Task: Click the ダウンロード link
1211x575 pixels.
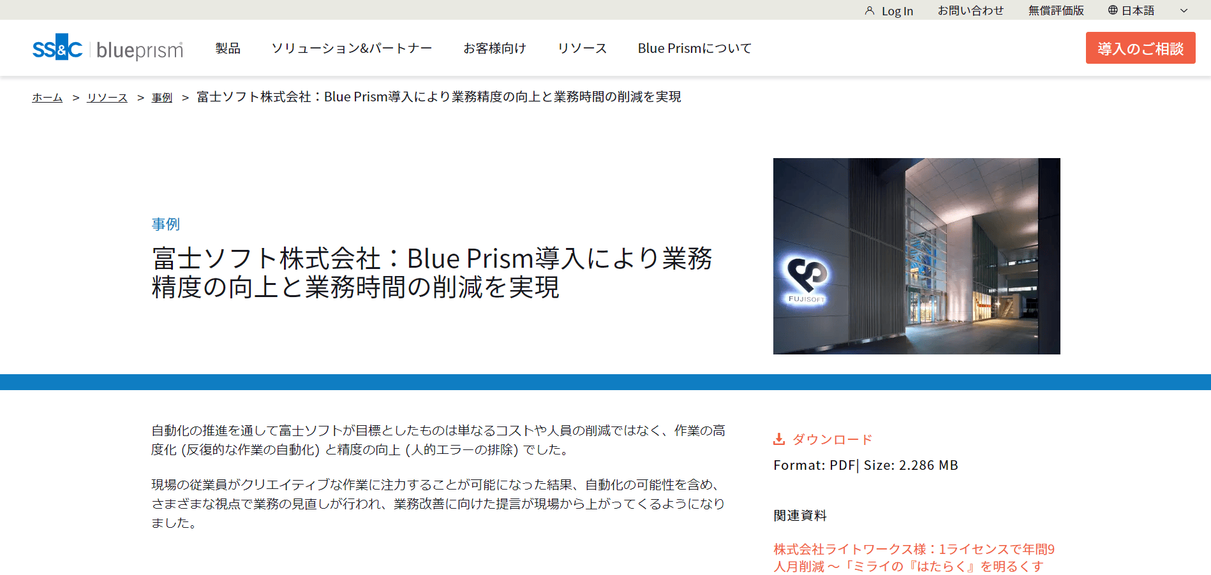Action: [832, 439]
